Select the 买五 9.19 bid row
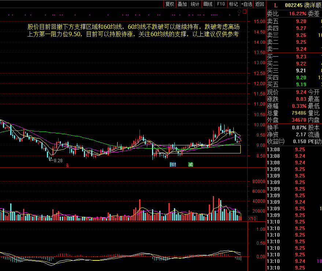Screen dimensions: 322x271 [294, 84]
